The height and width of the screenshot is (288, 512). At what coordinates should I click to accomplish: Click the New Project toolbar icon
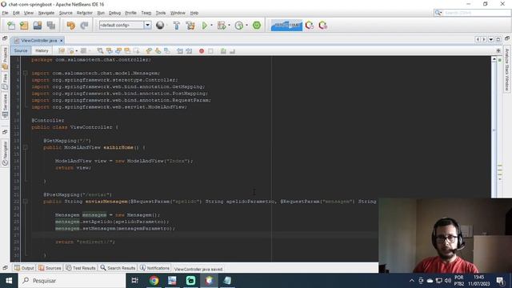coord(24,26)
